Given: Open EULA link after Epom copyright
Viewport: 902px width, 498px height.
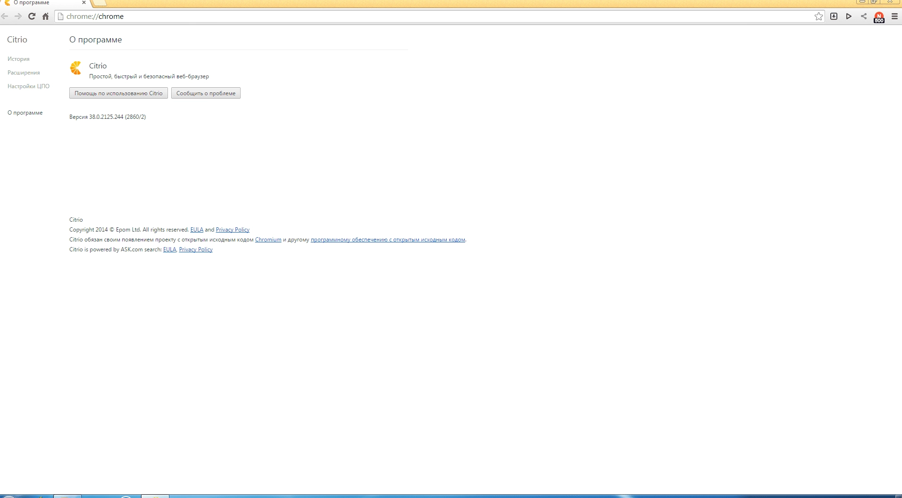Looking at the screenshot, I should click(197, 230).
